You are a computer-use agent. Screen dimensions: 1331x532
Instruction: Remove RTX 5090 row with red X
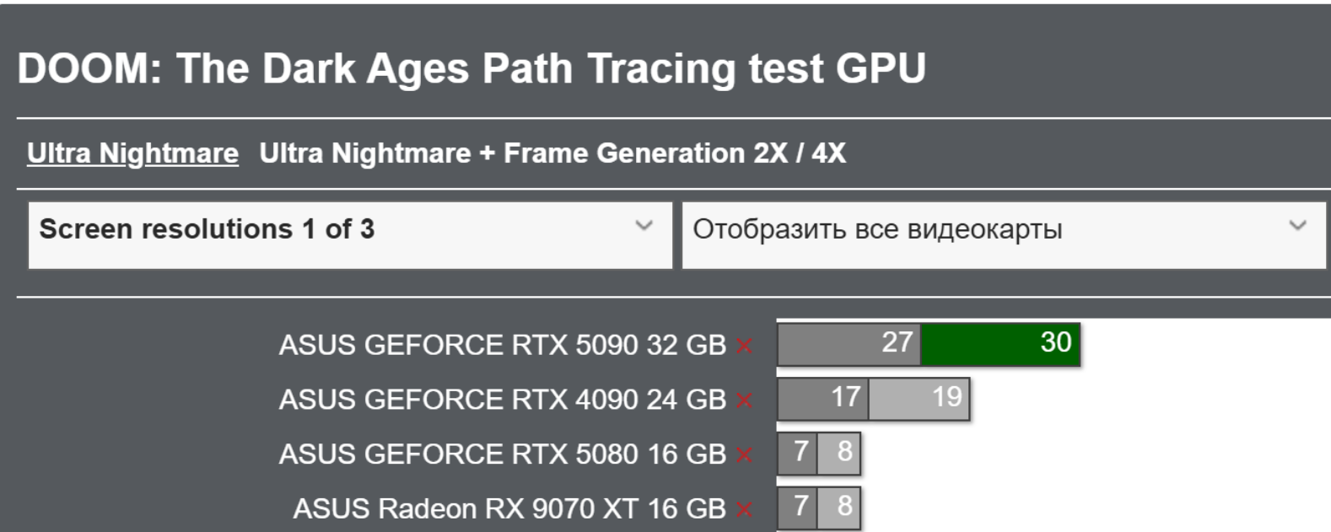744,346
